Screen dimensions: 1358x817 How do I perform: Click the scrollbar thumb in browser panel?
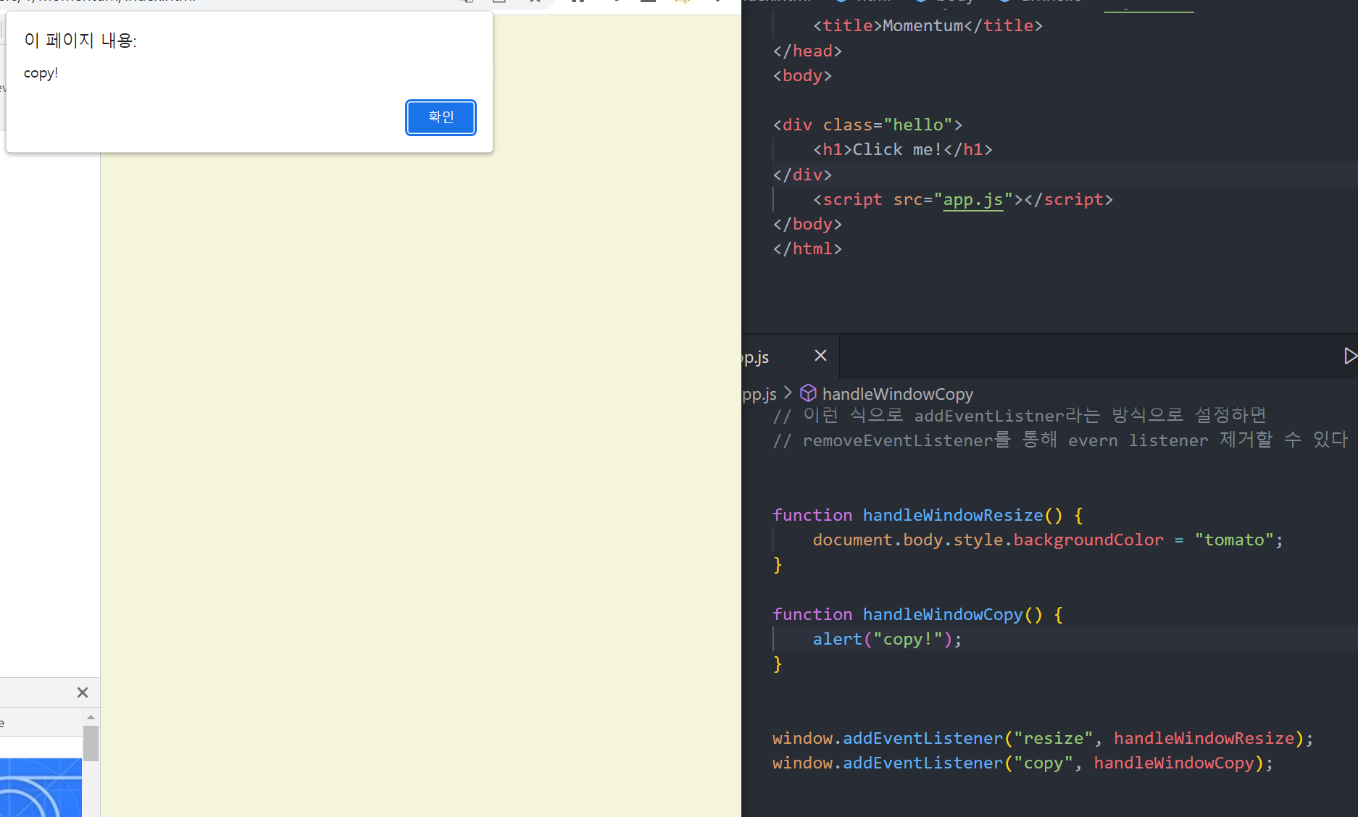pos(91,743)
